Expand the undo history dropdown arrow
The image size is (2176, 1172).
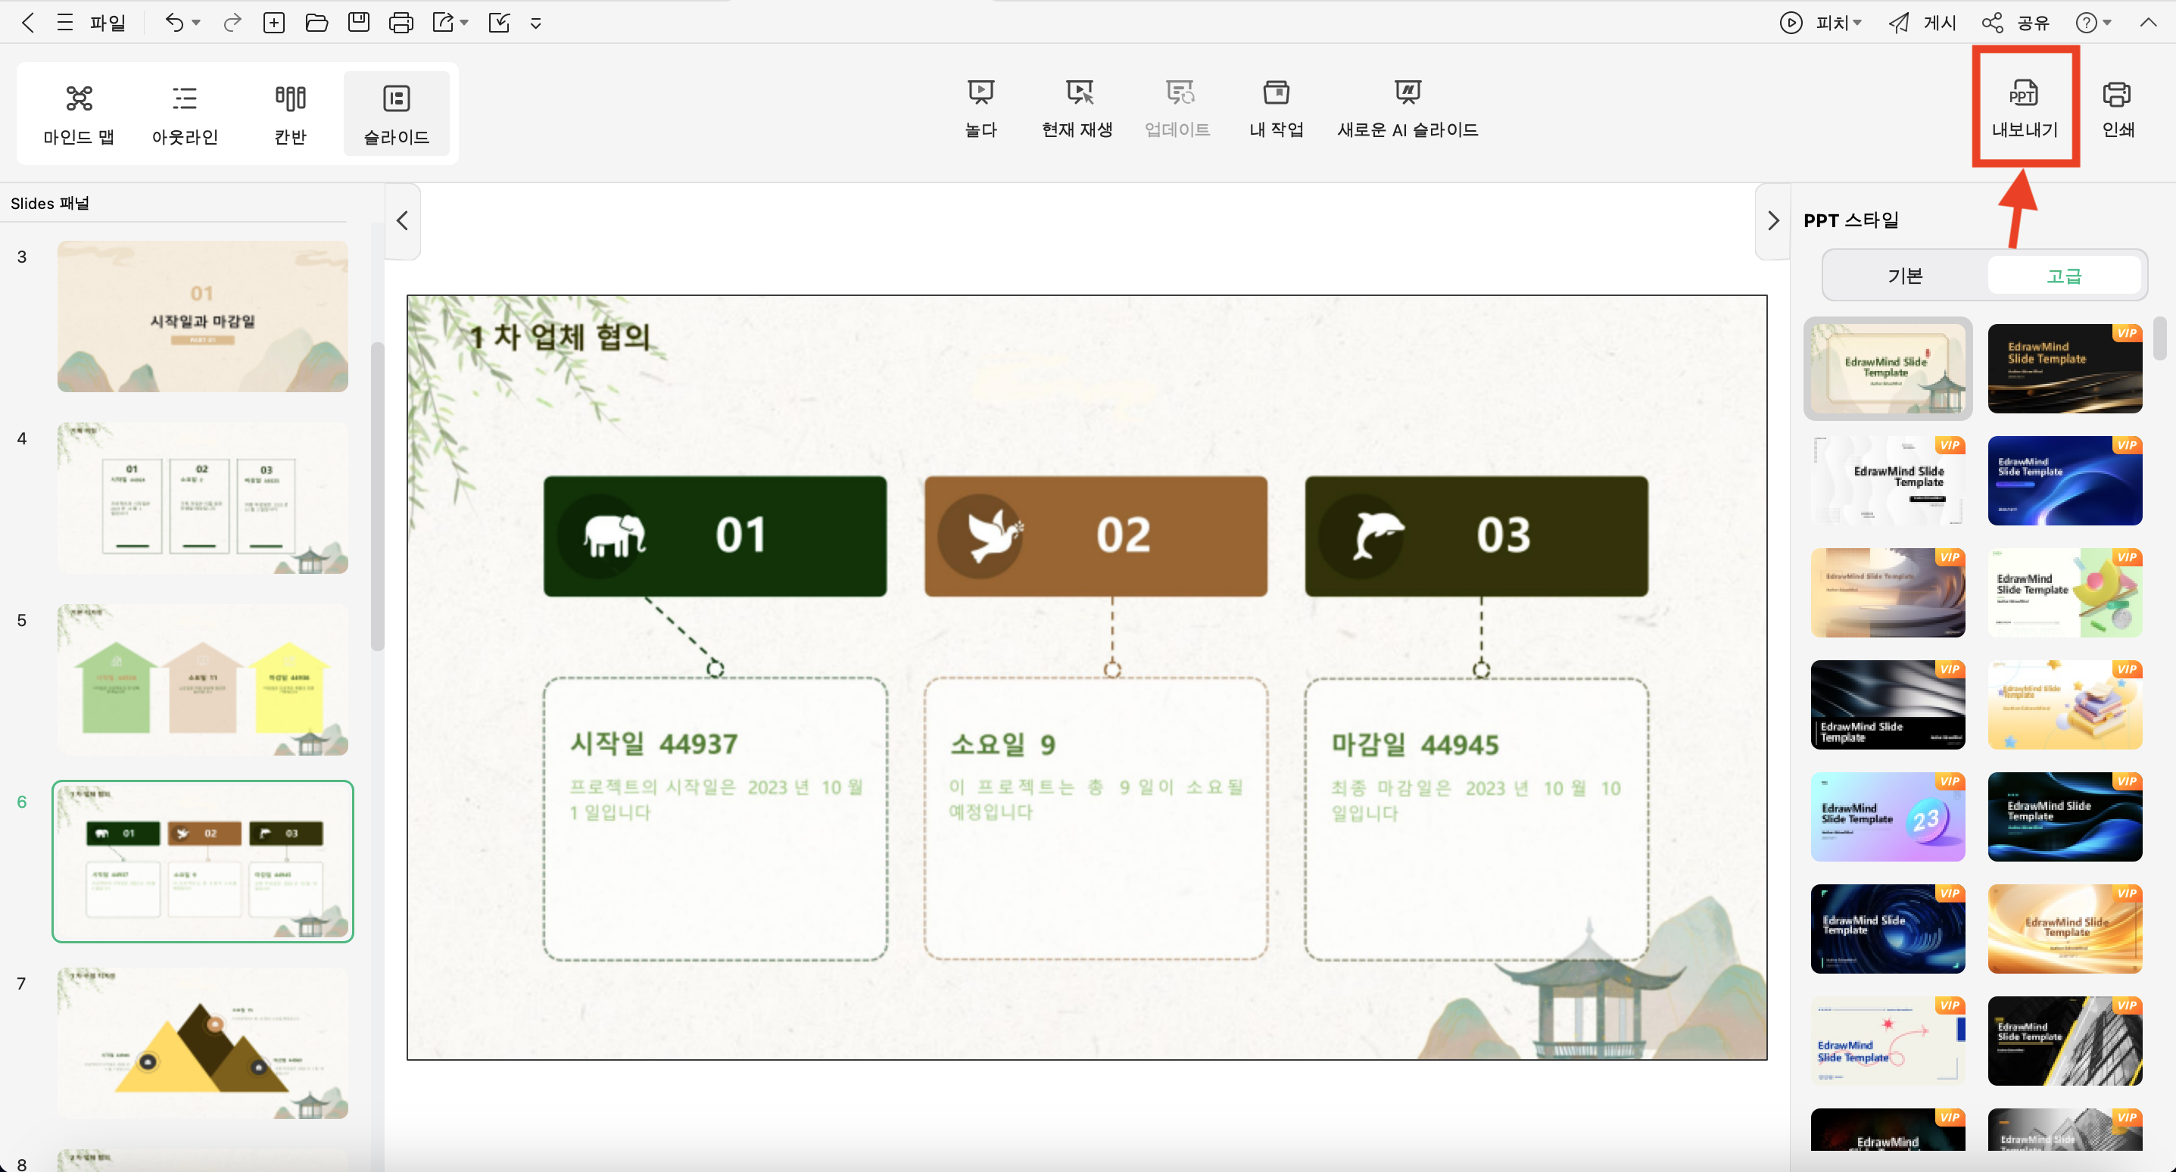(197, 23)
